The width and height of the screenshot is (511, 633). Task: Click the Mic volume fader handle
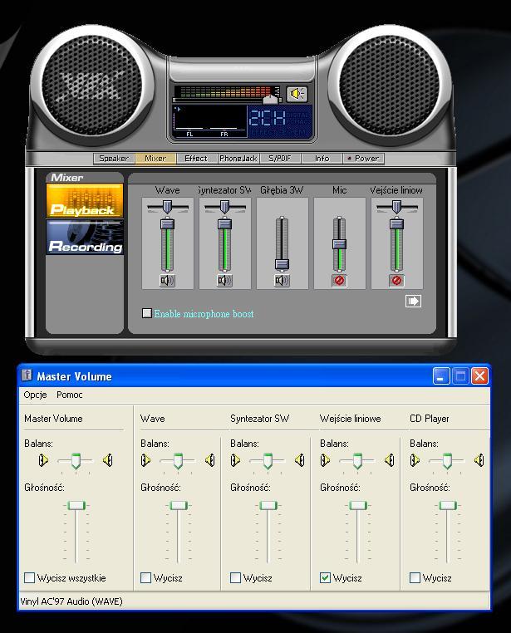coord(339,244)
